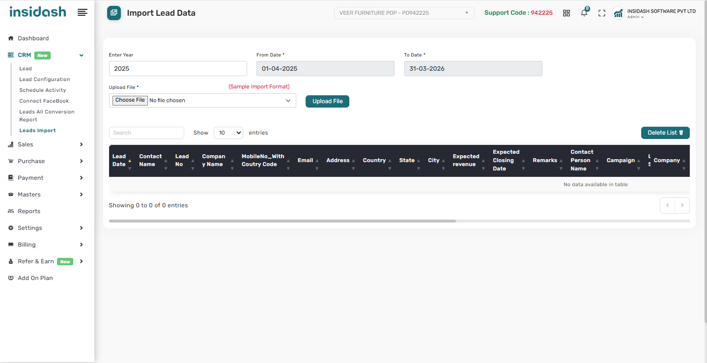
Task: Click the Insidash Software profile avatar
Action: [x=618, y=13]
